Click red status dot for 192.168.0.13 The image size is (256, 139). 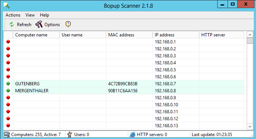point(8,125)
